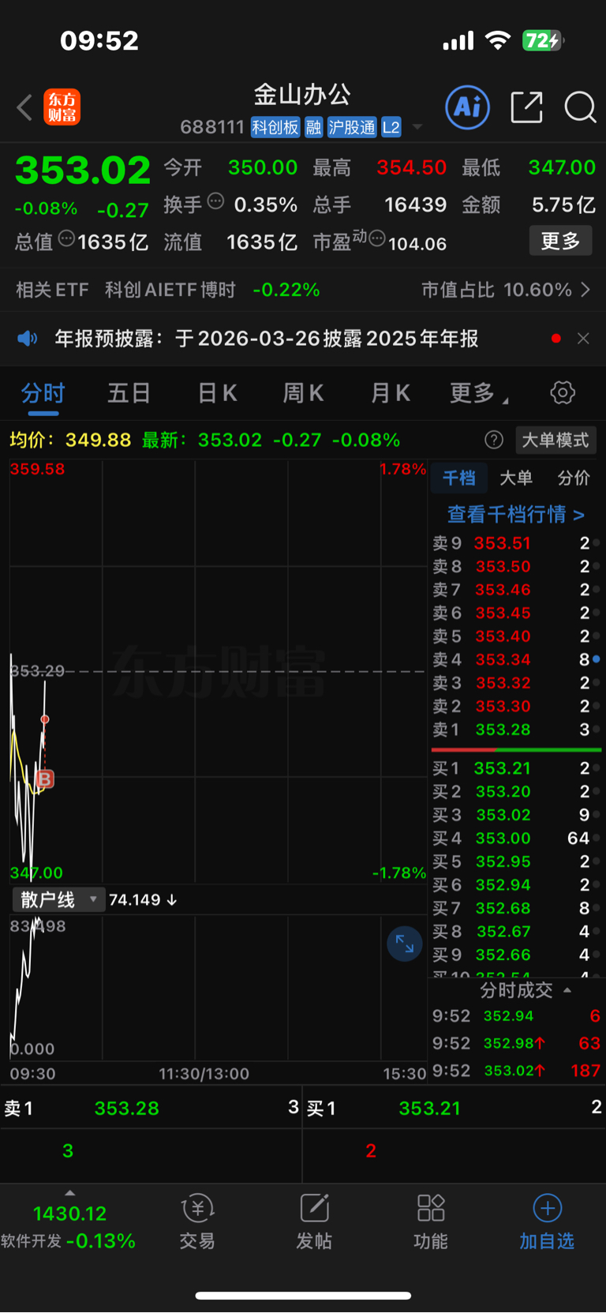
Task: Open the 更多 chart period dropdown
Action: pos(478,392)
